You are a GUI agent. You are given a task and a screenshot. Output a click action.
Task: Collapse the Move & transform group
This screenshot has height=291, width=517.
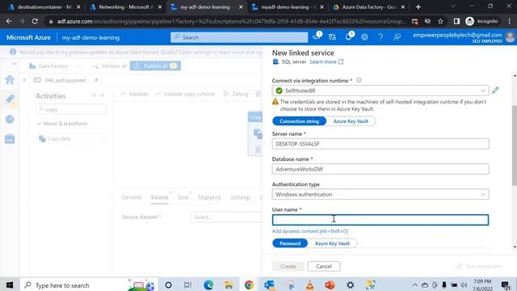(39, 124)
